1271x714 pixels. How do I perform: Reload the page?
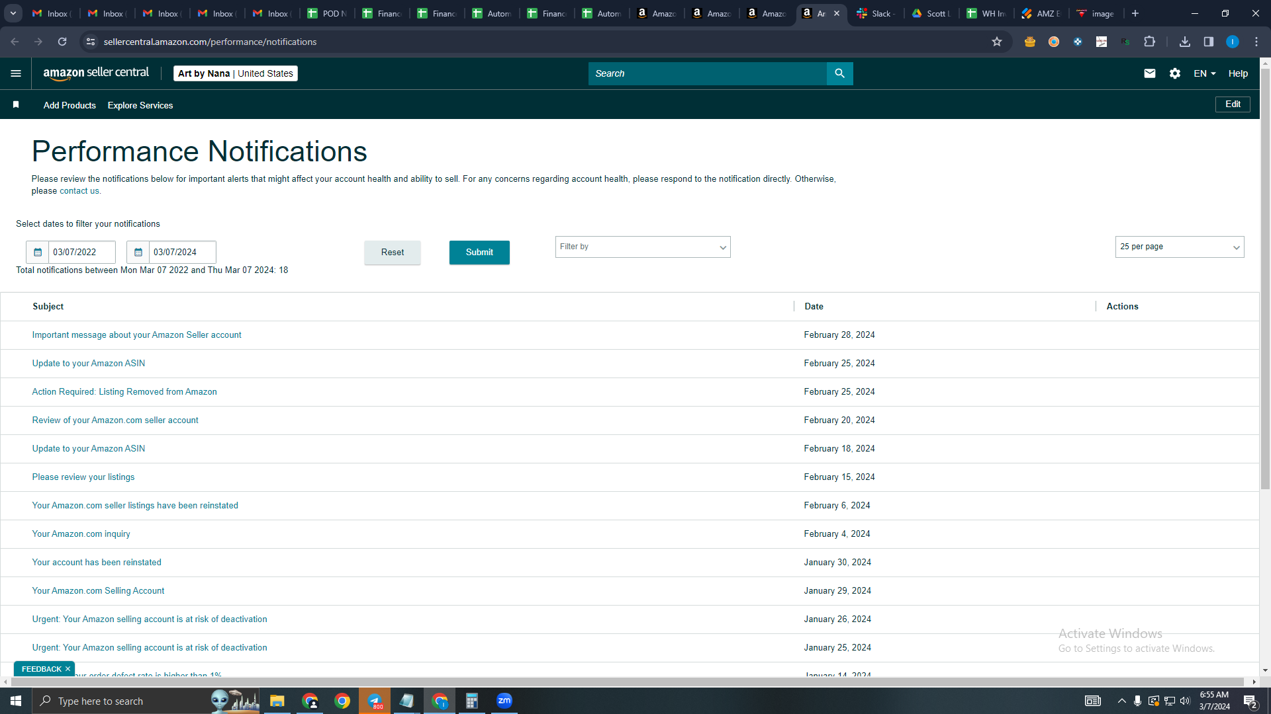pyautogui.click(x=62, y=42)
